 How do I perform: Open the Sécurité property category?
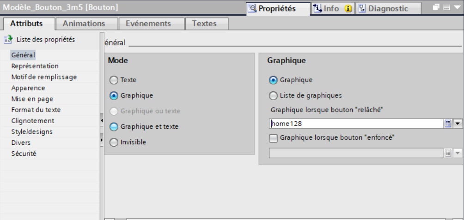[x=24, y=154]
